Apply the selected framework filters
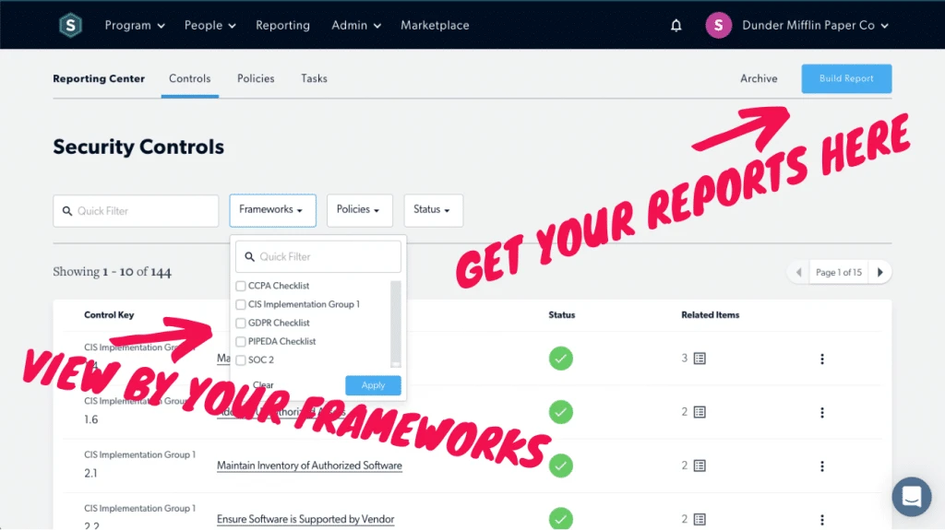The image size is (945, 530). 373,385
